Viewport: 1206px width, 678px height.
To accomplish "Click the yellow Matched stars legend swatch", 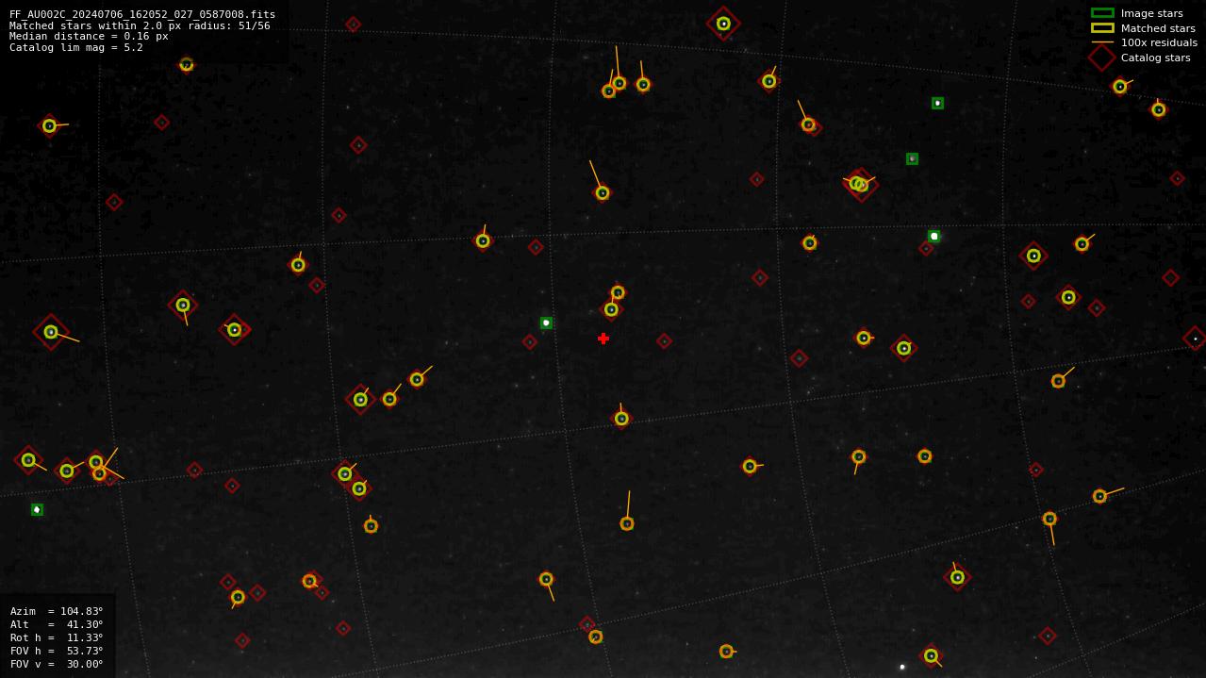I will coord(1102,28).
